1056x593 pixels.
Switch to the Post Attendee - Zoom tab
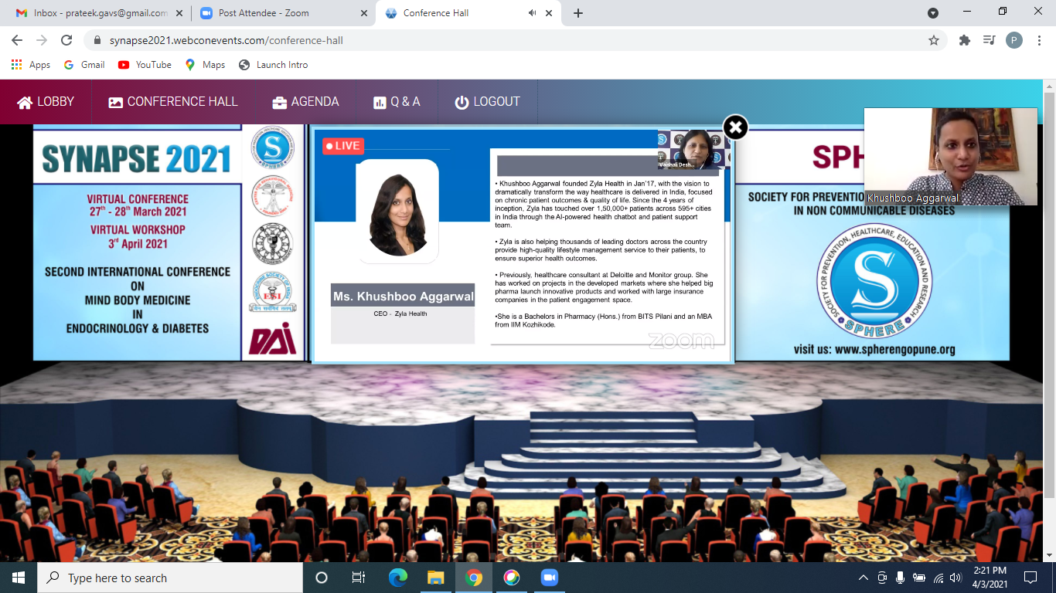click(264, 13)
